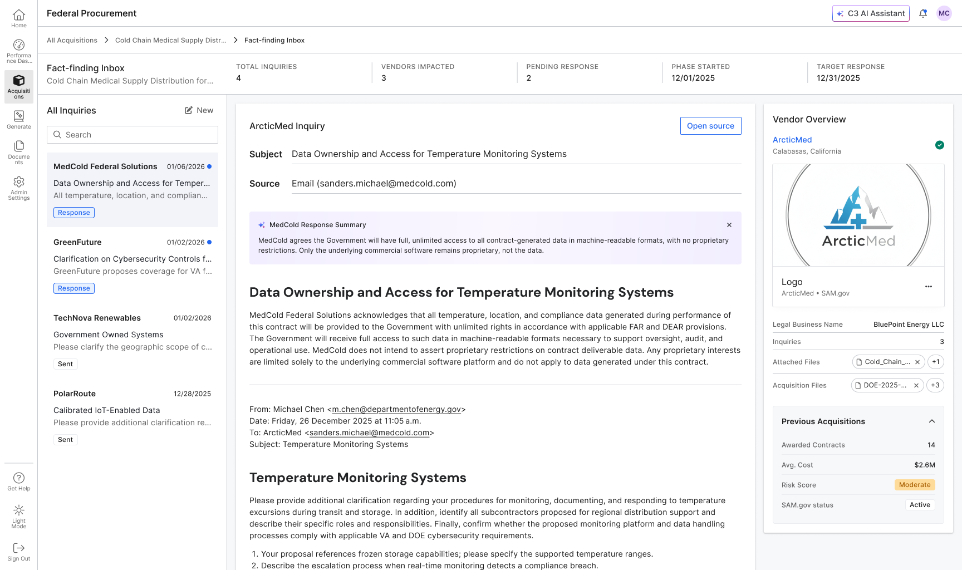Open TechNova Renewables inquiry
This screenshot has height=570, width=962.
click(132, 341)
